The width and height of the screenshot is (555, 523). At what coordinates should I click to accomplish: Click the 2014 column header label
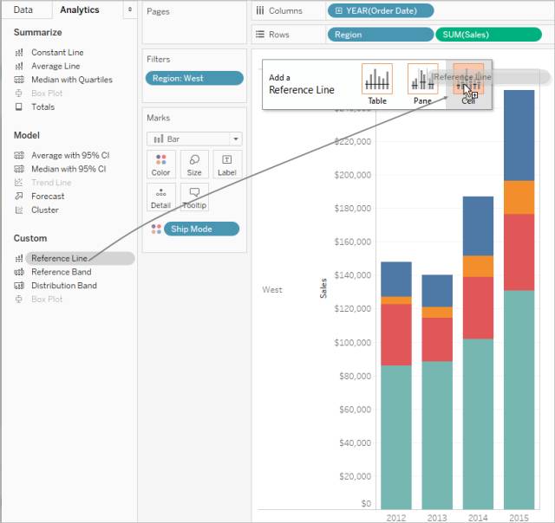478,518
